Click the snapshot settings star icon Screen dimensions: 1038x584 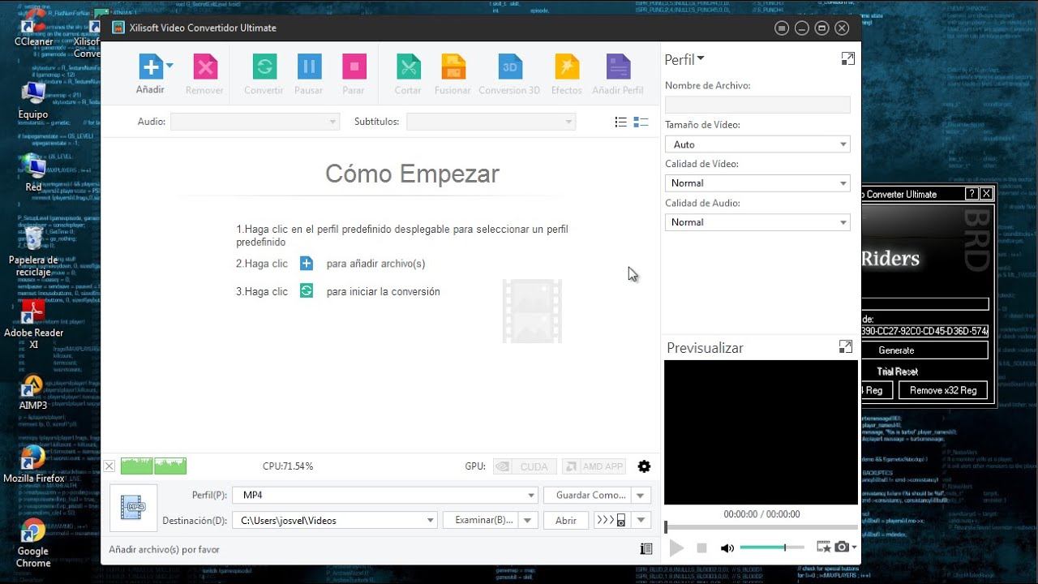[x=824, y=547]
